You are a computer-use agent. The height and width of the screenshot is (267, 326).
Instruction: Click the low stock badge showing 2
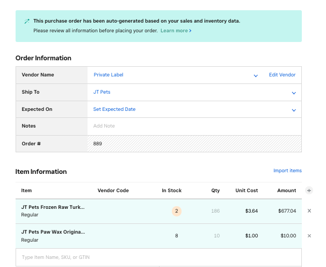tap(177, 211)
